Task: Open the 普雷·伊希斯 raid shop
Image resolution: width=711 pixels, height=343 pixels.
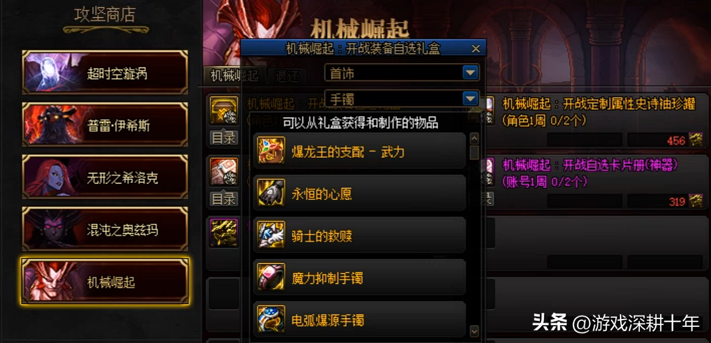Action: (105, 125)
